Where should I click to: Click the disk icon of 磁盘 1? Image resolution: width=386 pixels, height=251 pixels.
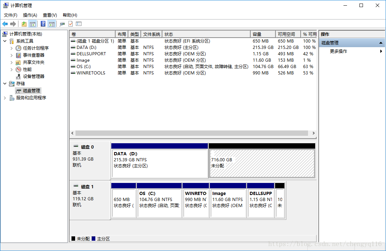pyautogui.click(x=76, y=186)
